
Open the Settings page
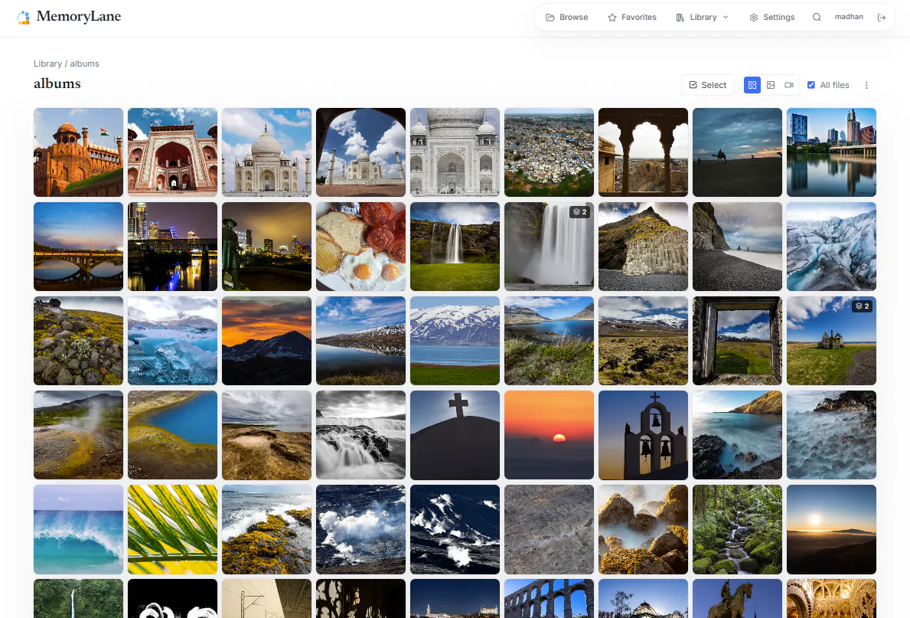coord(772,18)
